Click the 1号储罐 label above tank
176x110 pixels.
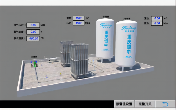105,17
